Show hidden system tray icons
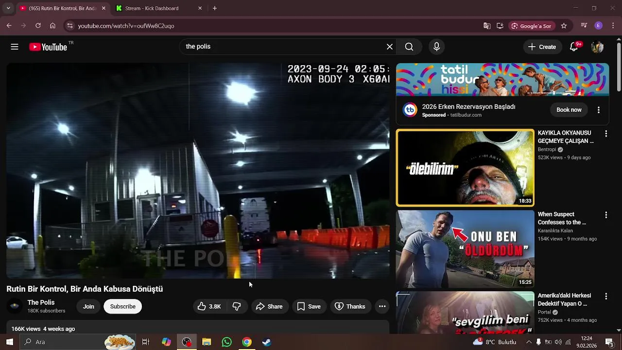 [x=529, y=342]
